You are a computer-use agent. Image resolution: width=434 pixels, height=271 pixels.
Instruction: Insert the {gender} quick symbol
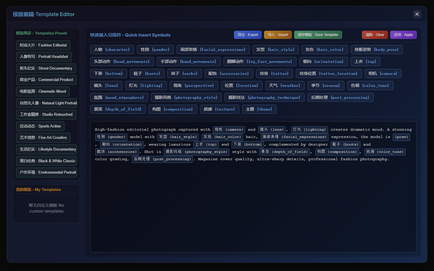coord(155,50)
